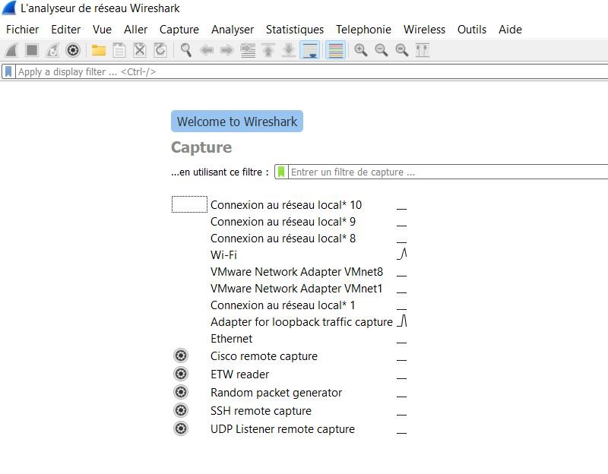Open options gear for SSH remote capture

pos(181,410)
